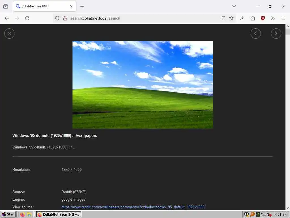Viewport: 290px width, 218px height.
Task: Open magnifier tray icon
Action: pyautogui.click(x=252, y=215)
